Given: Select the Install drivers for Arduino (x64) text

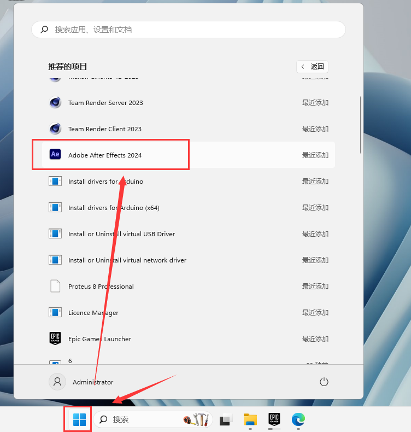Looking at the screenshot, I should coord(114,208).
